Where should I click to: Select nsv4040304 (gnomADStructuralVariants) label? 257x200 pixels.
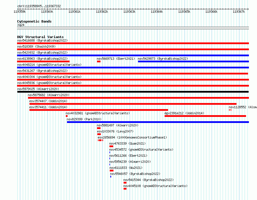49,77
